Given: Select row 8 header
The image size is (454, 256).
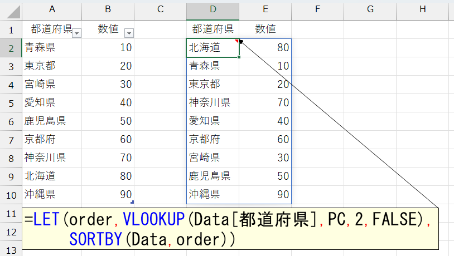Looking at the screenshot, I should coord(11,159).
